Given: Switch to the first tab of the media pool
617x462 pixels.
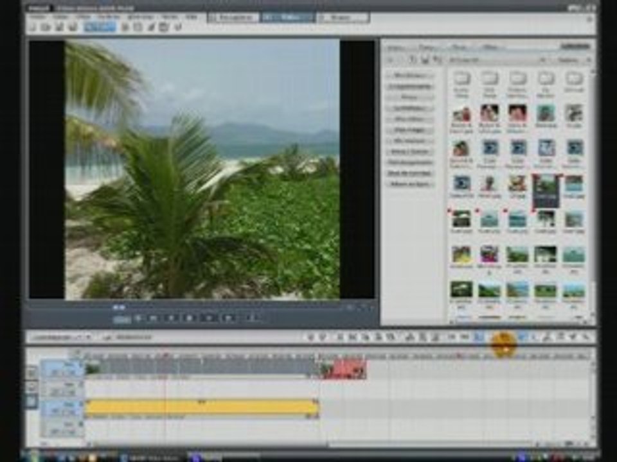Looking at the screenshot, I should pyautogui.click(x=395, y=47).
